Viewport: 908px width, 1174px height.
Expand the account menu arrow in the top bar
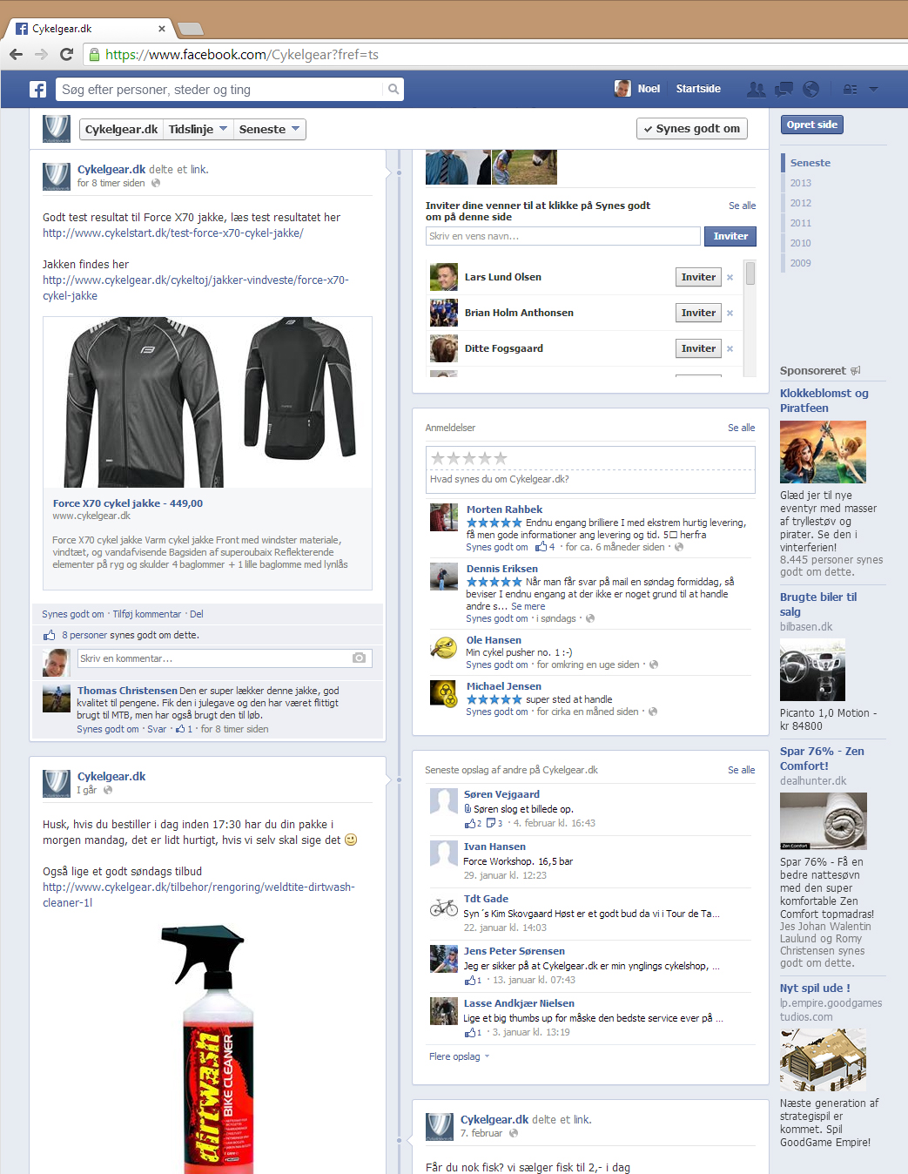[873, 89]
